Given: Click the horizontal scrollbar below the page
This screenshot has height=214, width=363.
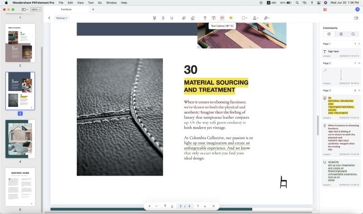Looking at the screenshot, I should point(178,212).
